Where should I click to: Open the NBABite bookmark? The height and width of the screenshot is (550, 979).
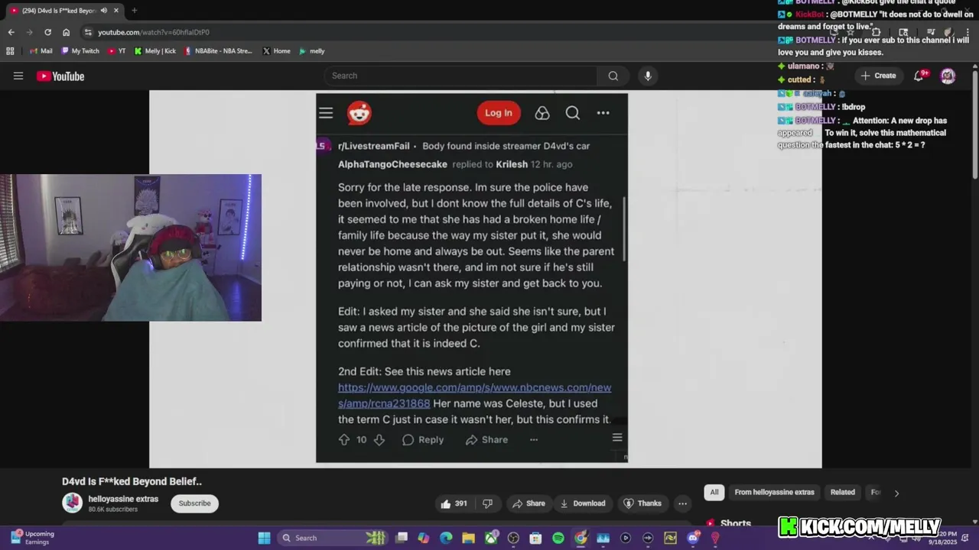point(218,51)
